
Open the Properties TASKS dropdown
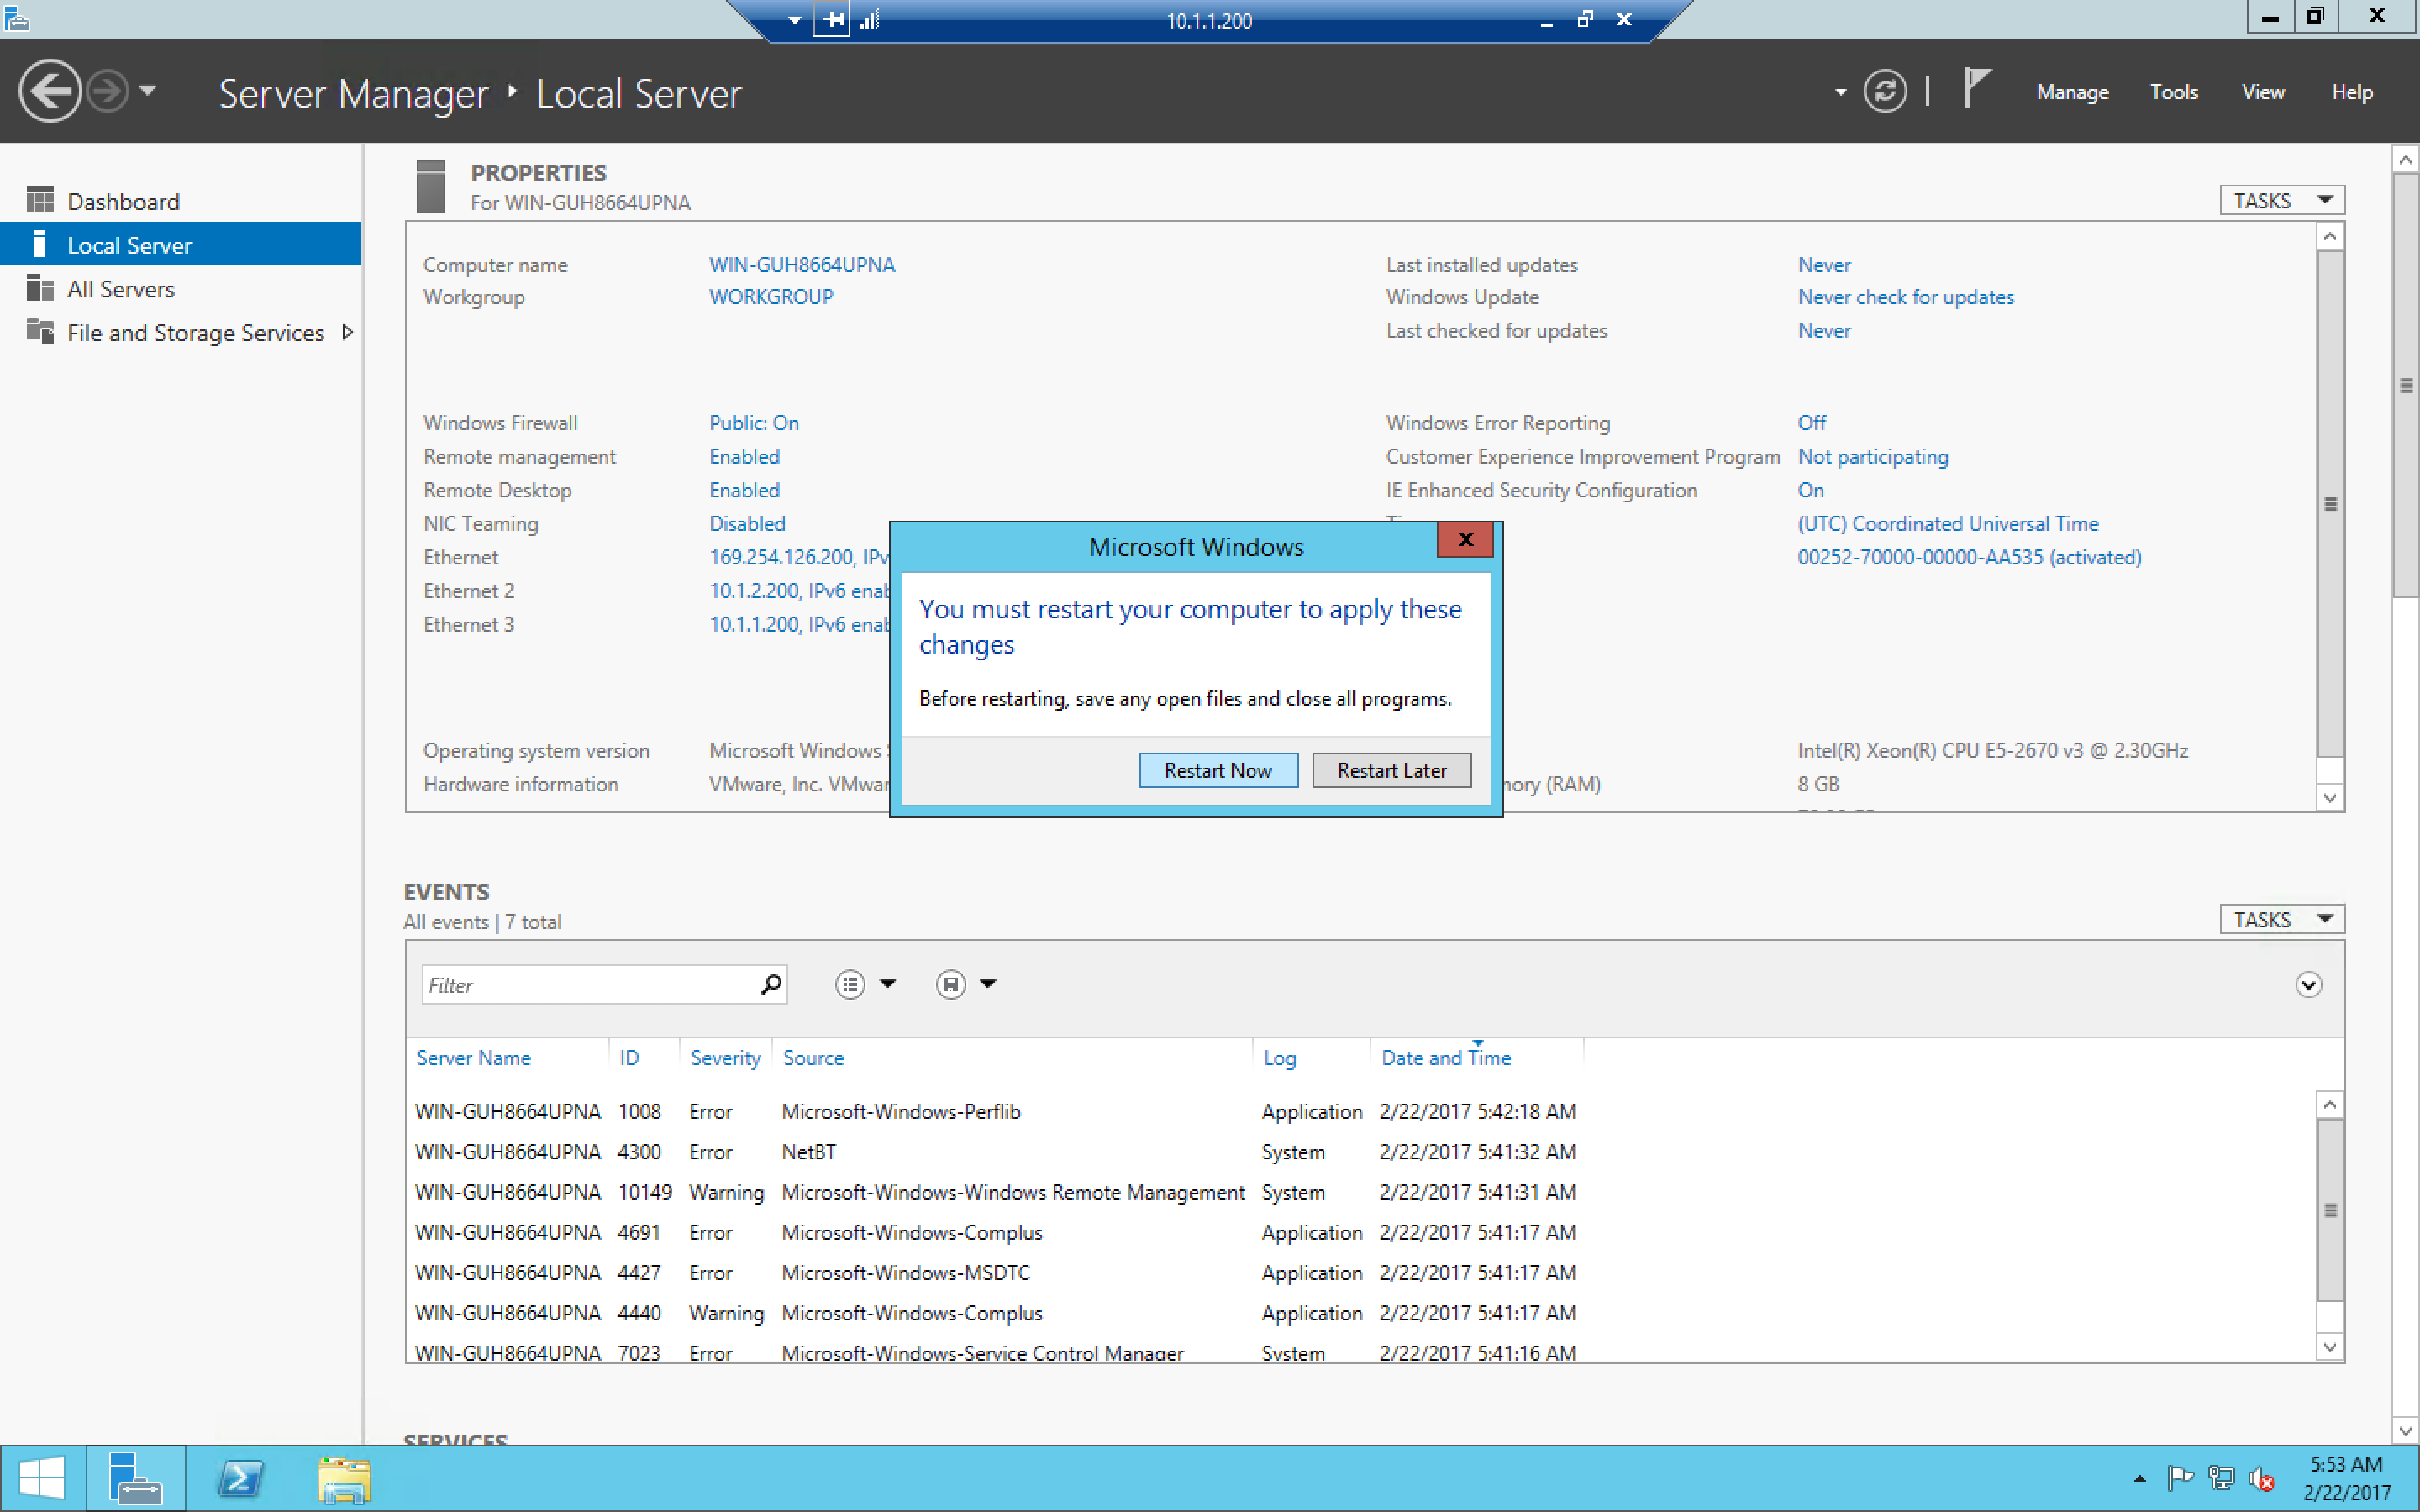pyautogui.click(x=2281, y=200)
